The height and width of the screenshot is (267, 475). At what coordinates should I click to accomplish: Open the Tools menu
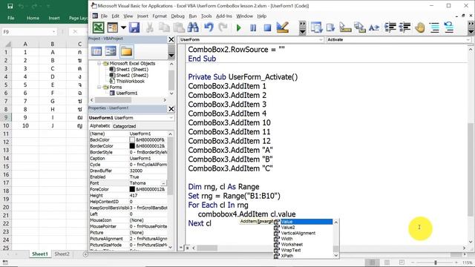pyautogui.click(x=206, y=16)
